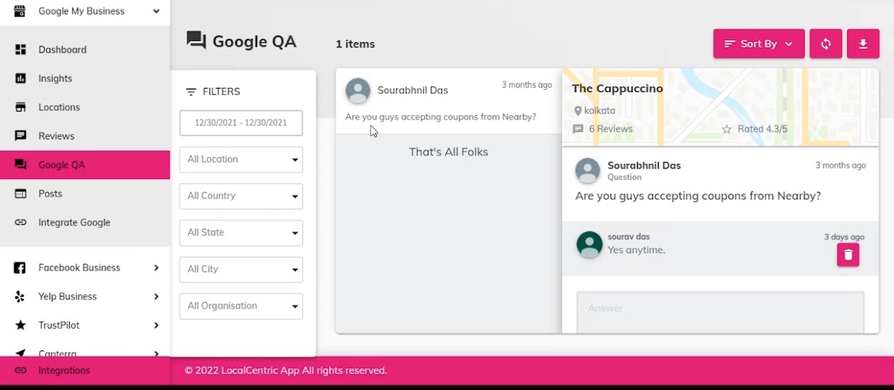
Task: Click the '3 days ago' answer timestamp
Action: (x=844, y=237)
